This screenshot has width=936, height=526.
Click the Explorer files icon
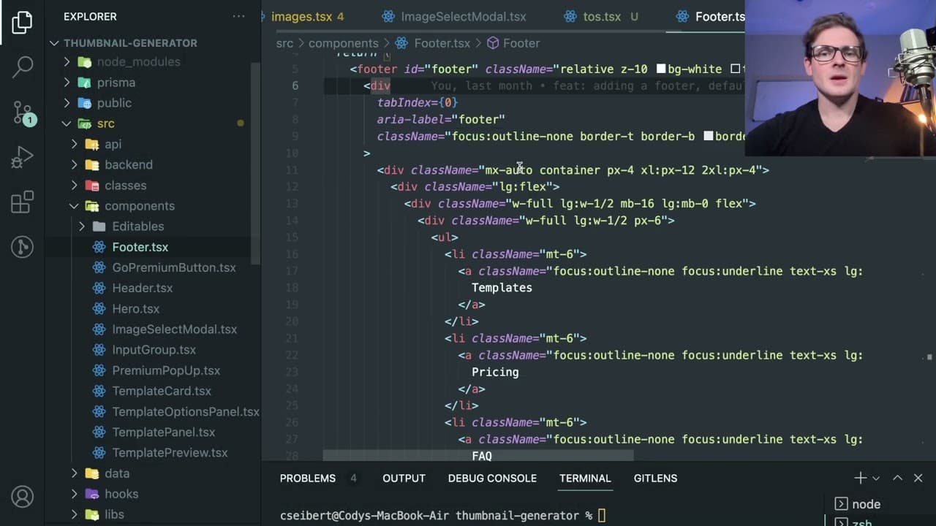pos(23,23)
